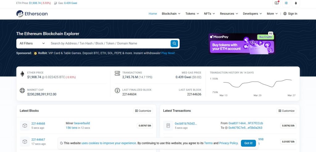Open block 22144668
Screen dimensions: 316x152
[x=38, y=124]
